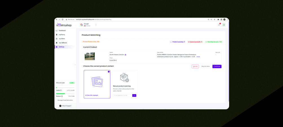283x127 pixels.
Task: Bookmark page with star icon
Action: coord(214,19)
